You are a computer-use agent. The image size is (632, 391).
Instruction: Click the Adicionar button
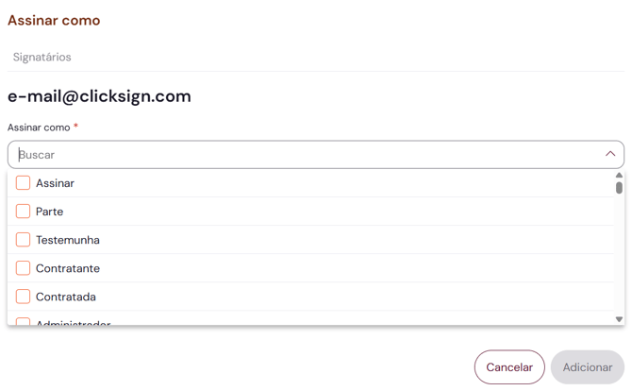coord(587,367)
